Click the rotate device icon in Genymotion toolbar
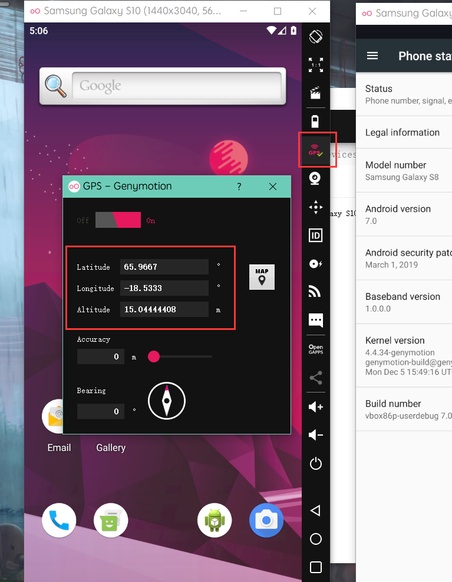This screenshot has width=452, height=582. [316, 37]
